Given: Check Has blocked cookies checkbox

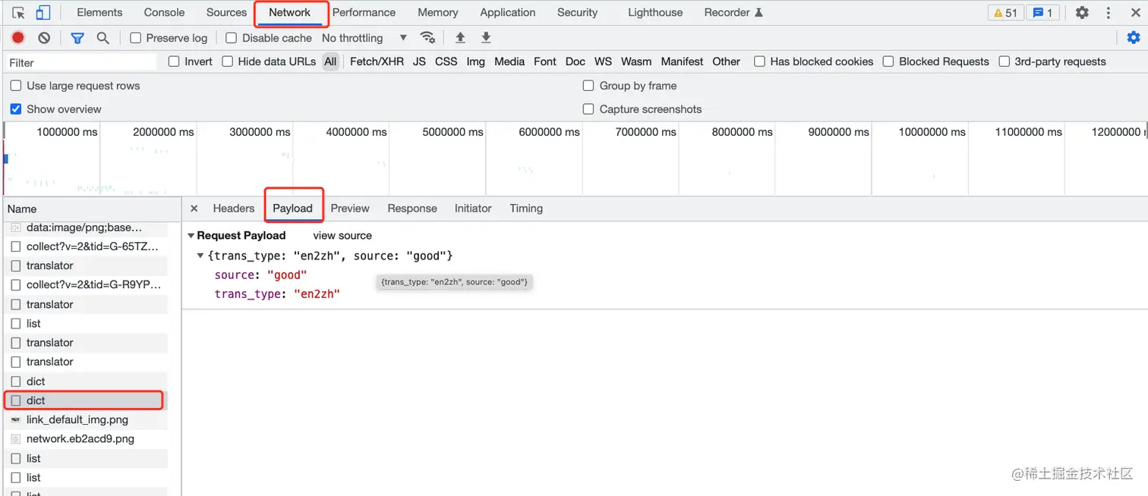Looking at the screenshot, I should (x=759, y=61).
